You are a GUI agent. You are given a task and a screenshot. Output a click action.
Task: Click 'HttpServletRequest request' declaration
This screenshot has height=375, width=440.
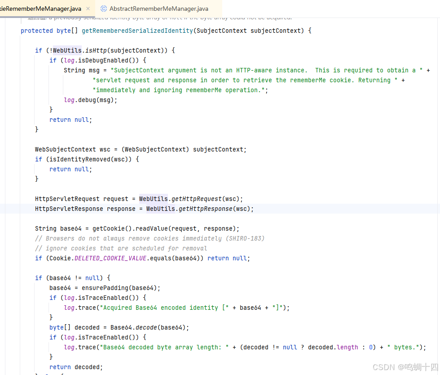(81, 199)
